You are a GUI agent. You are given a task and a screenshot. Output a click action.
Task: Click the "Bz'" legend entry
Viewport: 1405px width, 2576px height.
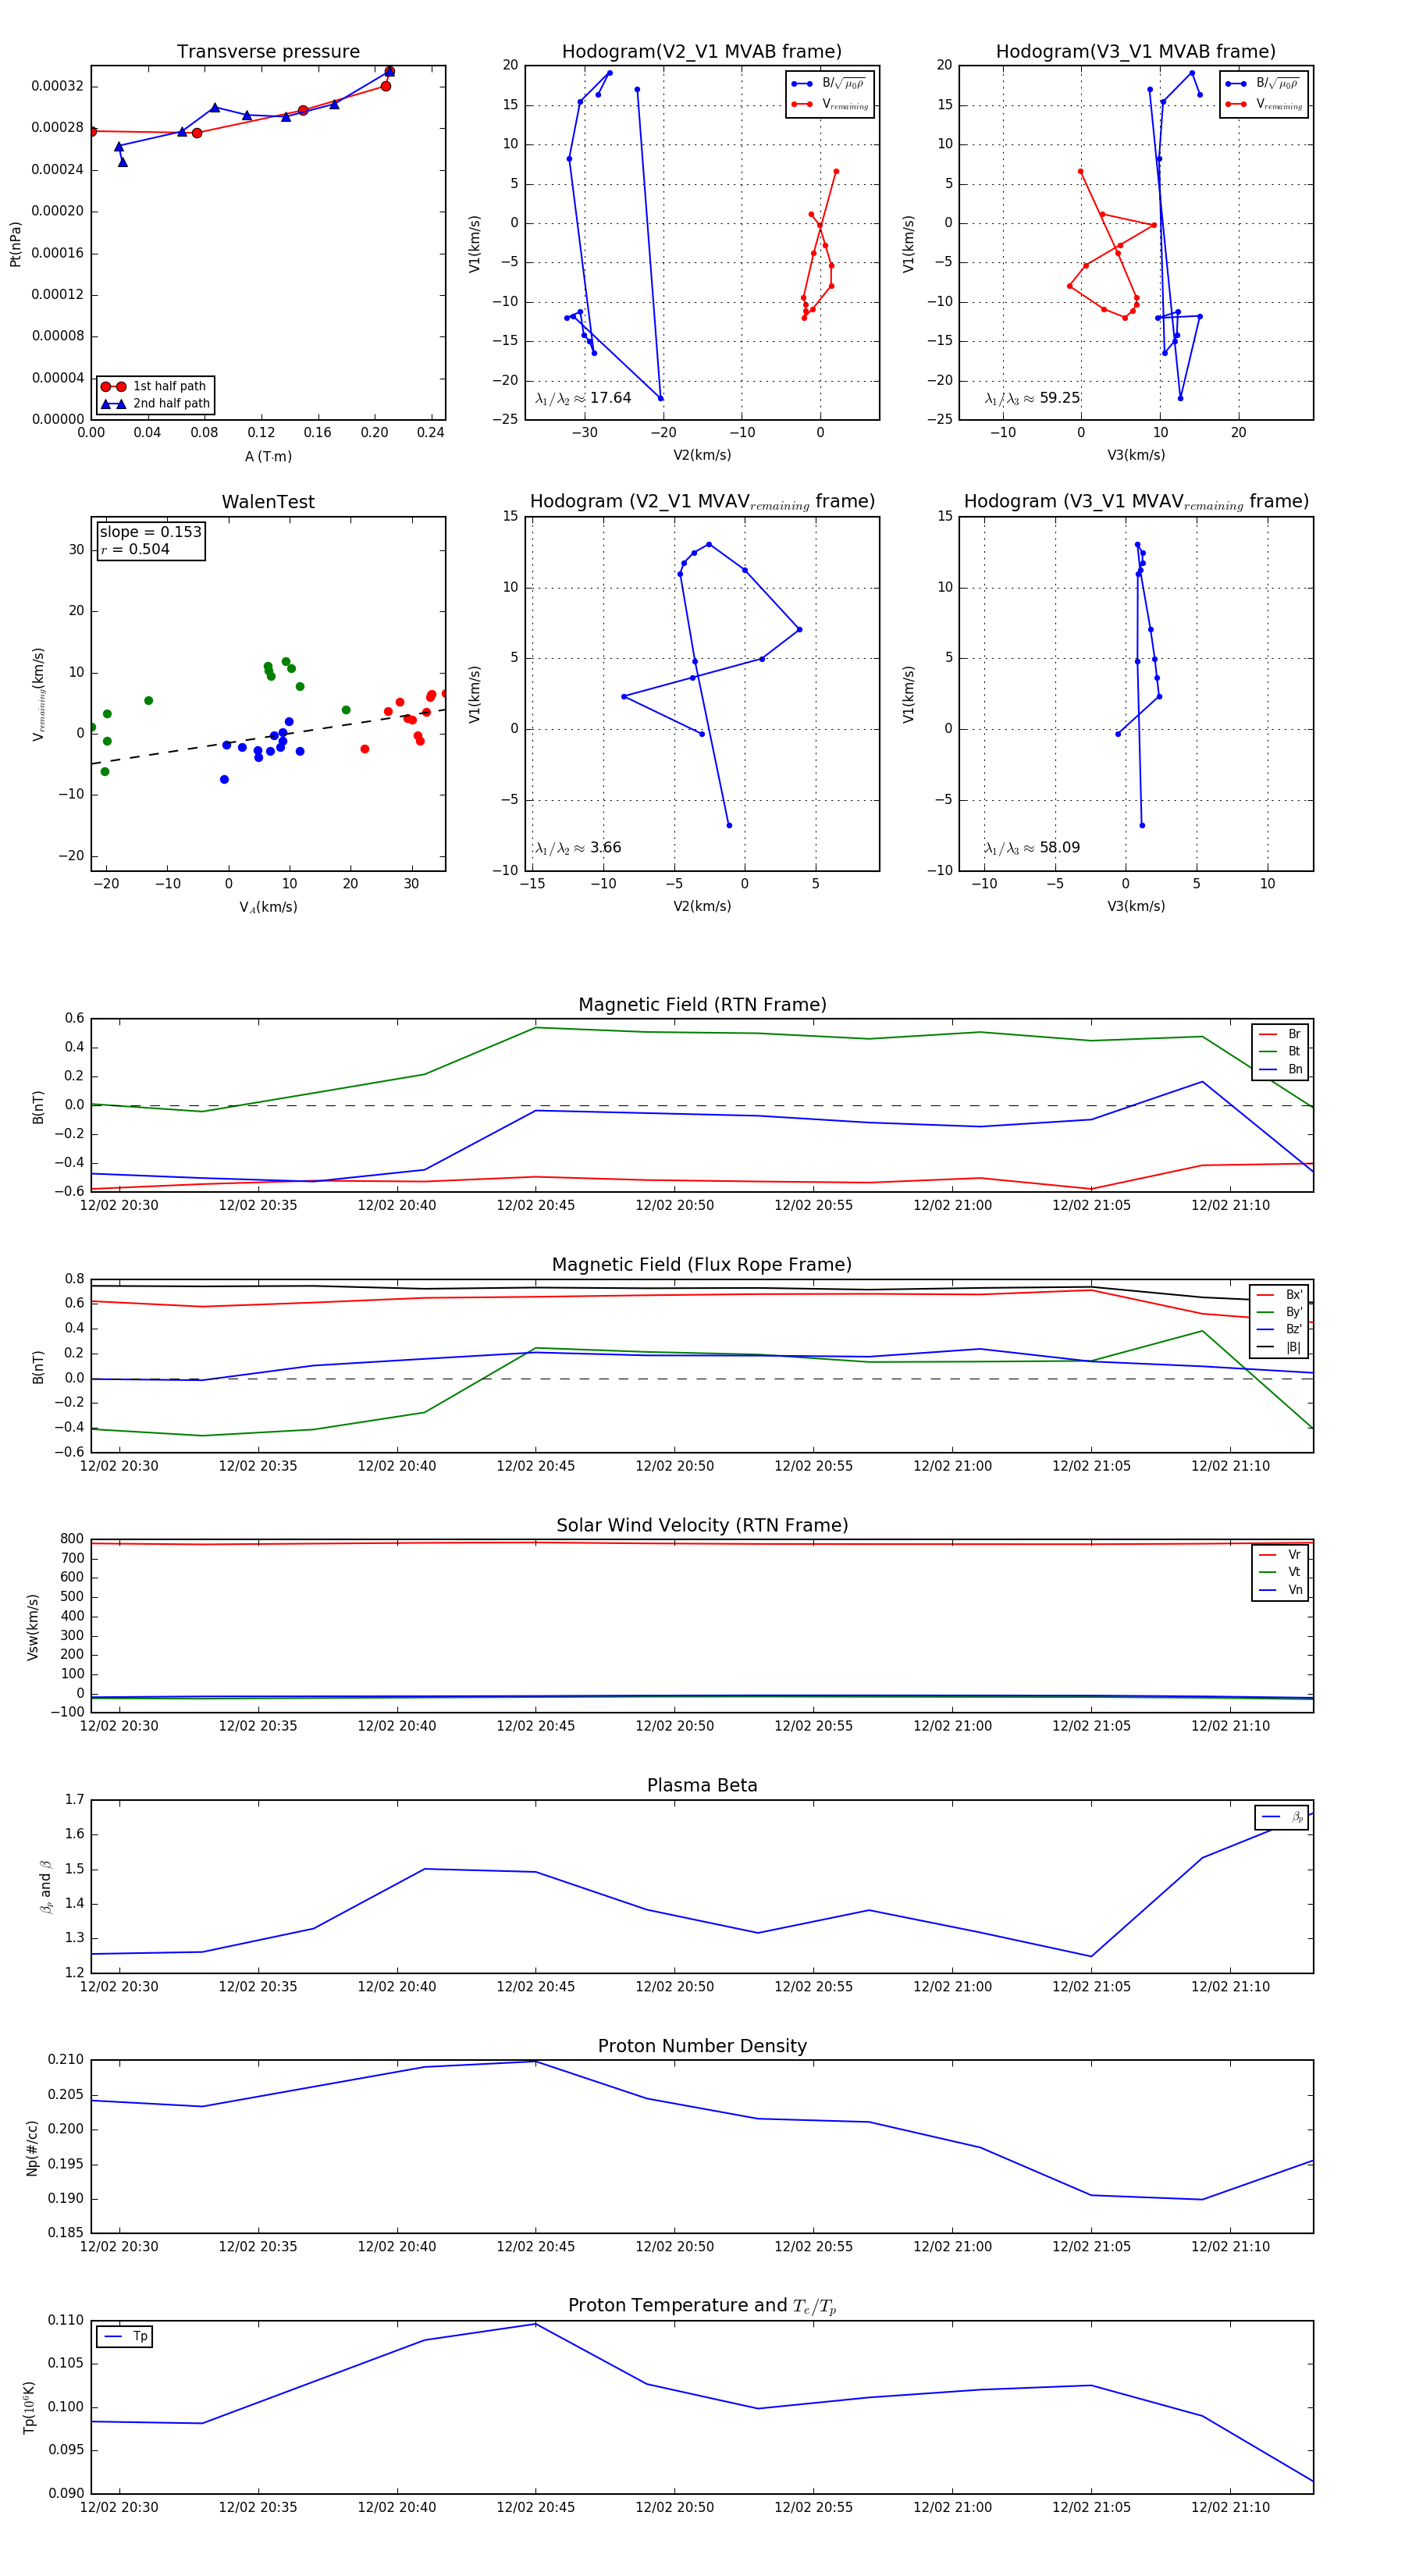1279,1330
